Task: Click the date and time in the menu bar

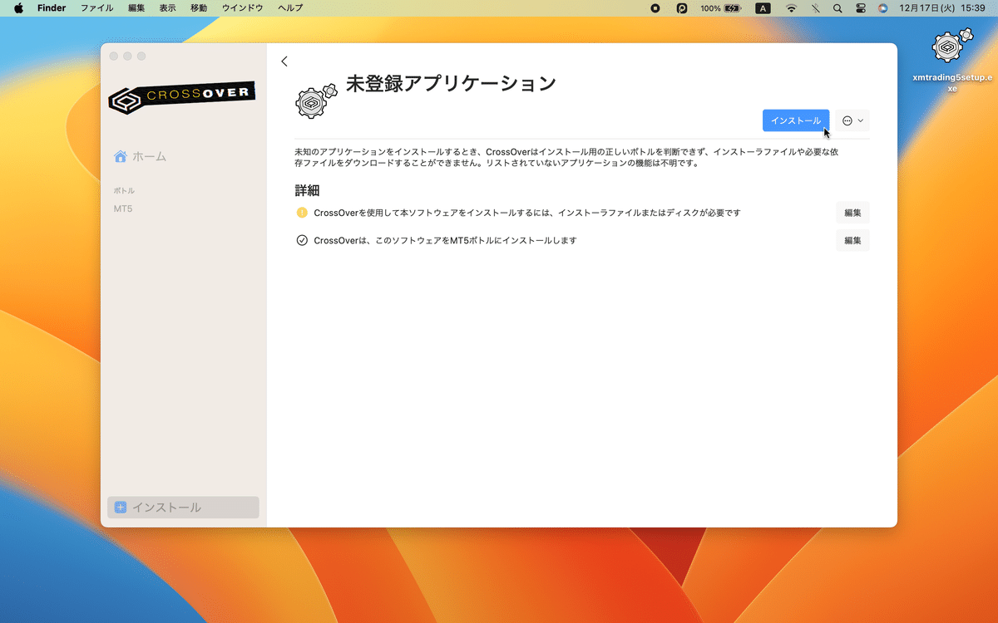Action: (x=942, y=8)
